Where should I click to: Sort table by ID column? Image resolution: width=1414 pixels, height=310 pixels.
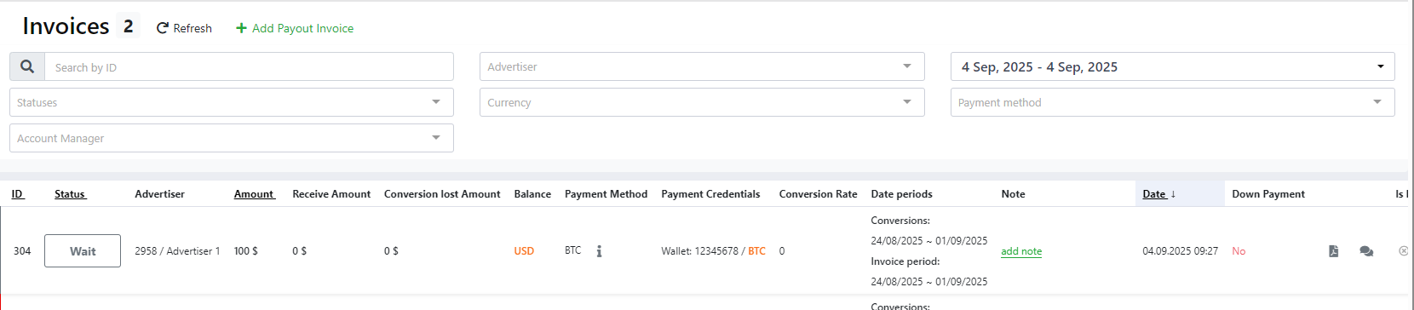pos(18,194)
